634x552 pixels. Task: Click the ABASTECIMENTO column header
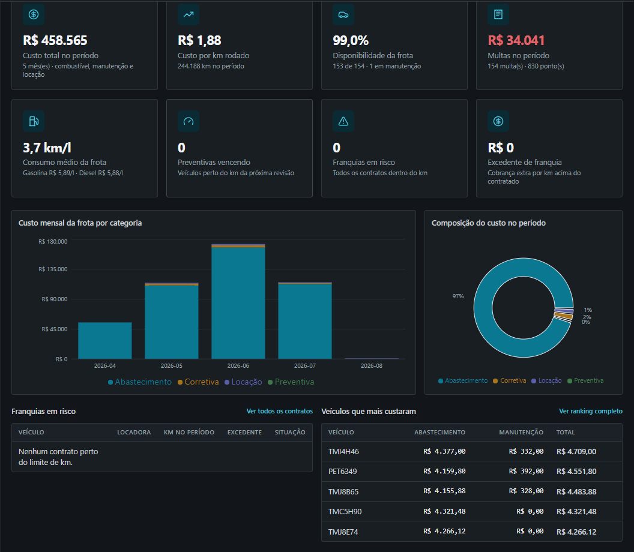[439, 433]
